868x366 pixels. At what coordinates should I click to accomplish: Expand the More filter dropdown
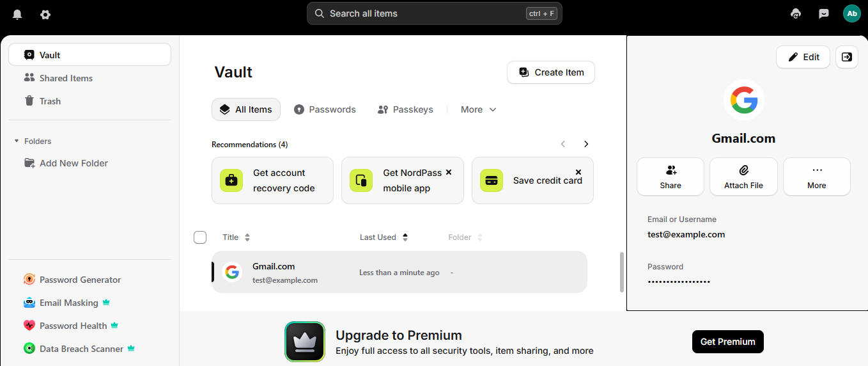click(x=479, y=109)
